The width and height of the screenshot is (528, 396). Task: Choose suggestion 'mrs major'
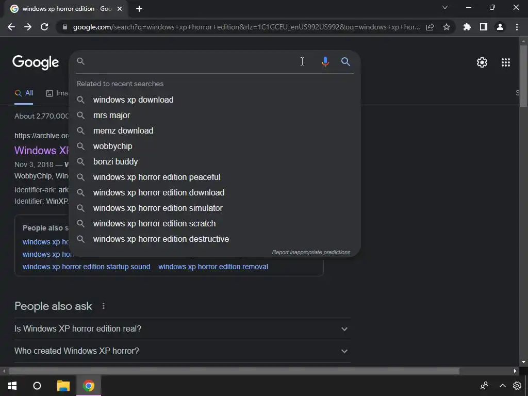(x=214, y=115)
